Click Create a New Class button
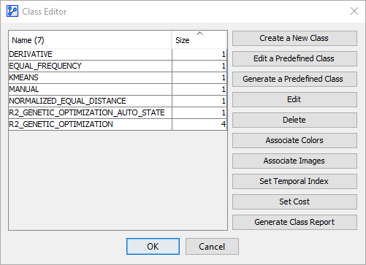366x265 pixels. pyautogui.click(x=294, y=38)
